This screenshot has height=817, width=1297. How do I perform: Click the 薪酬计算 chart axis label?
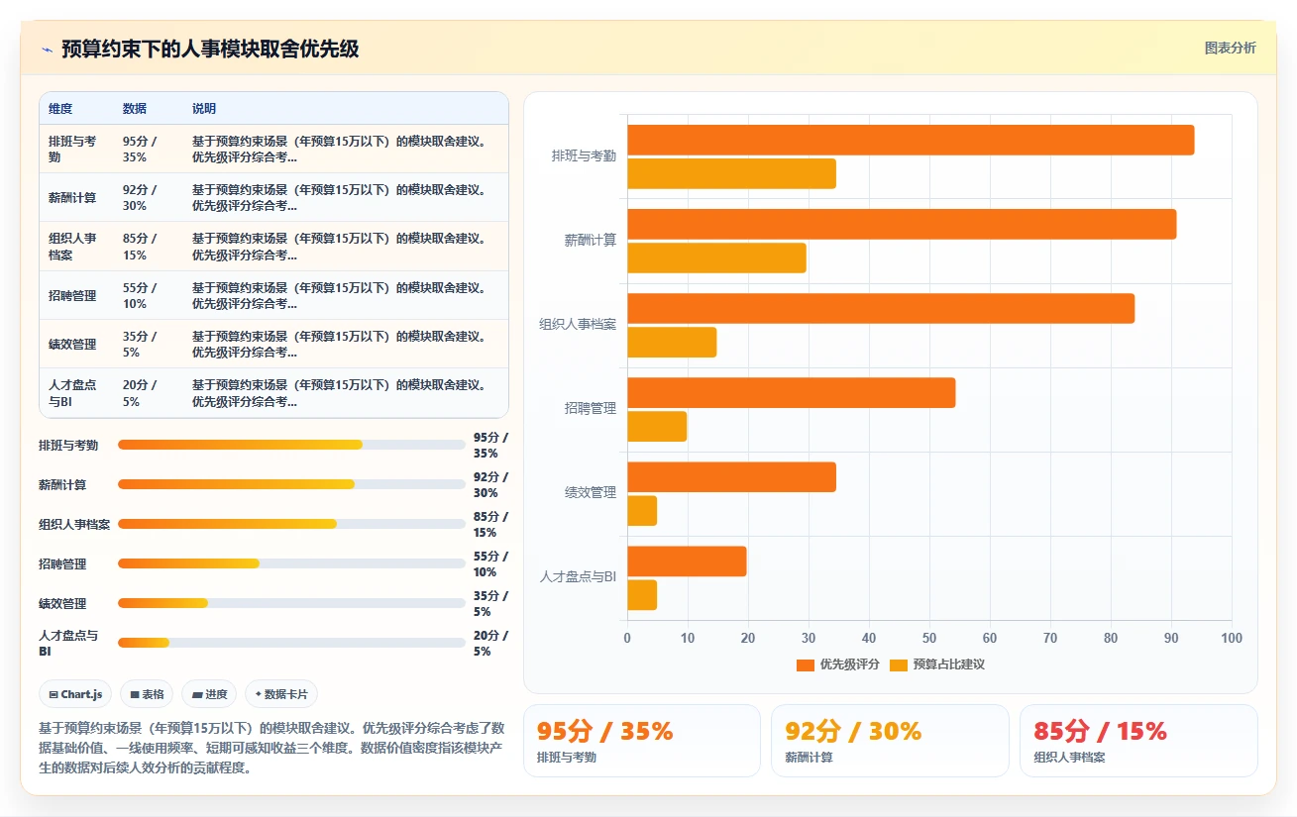tap(591, 240)
